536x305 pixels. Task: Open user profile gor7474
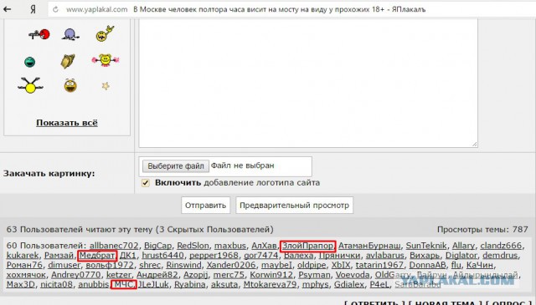(x=260, y=255)
